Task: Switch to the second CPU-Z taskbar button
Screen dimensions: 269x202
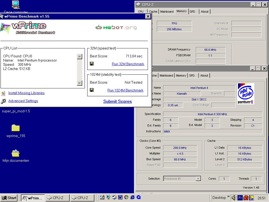Action: point(82,198)
